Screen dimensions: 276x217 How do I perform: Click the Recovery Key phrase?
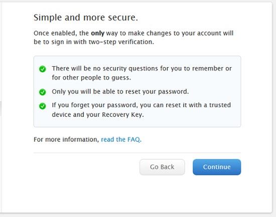(123, 115)
